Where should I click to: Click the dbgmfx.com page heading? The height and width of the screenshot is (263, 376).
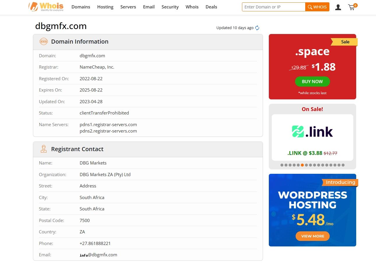61,26
